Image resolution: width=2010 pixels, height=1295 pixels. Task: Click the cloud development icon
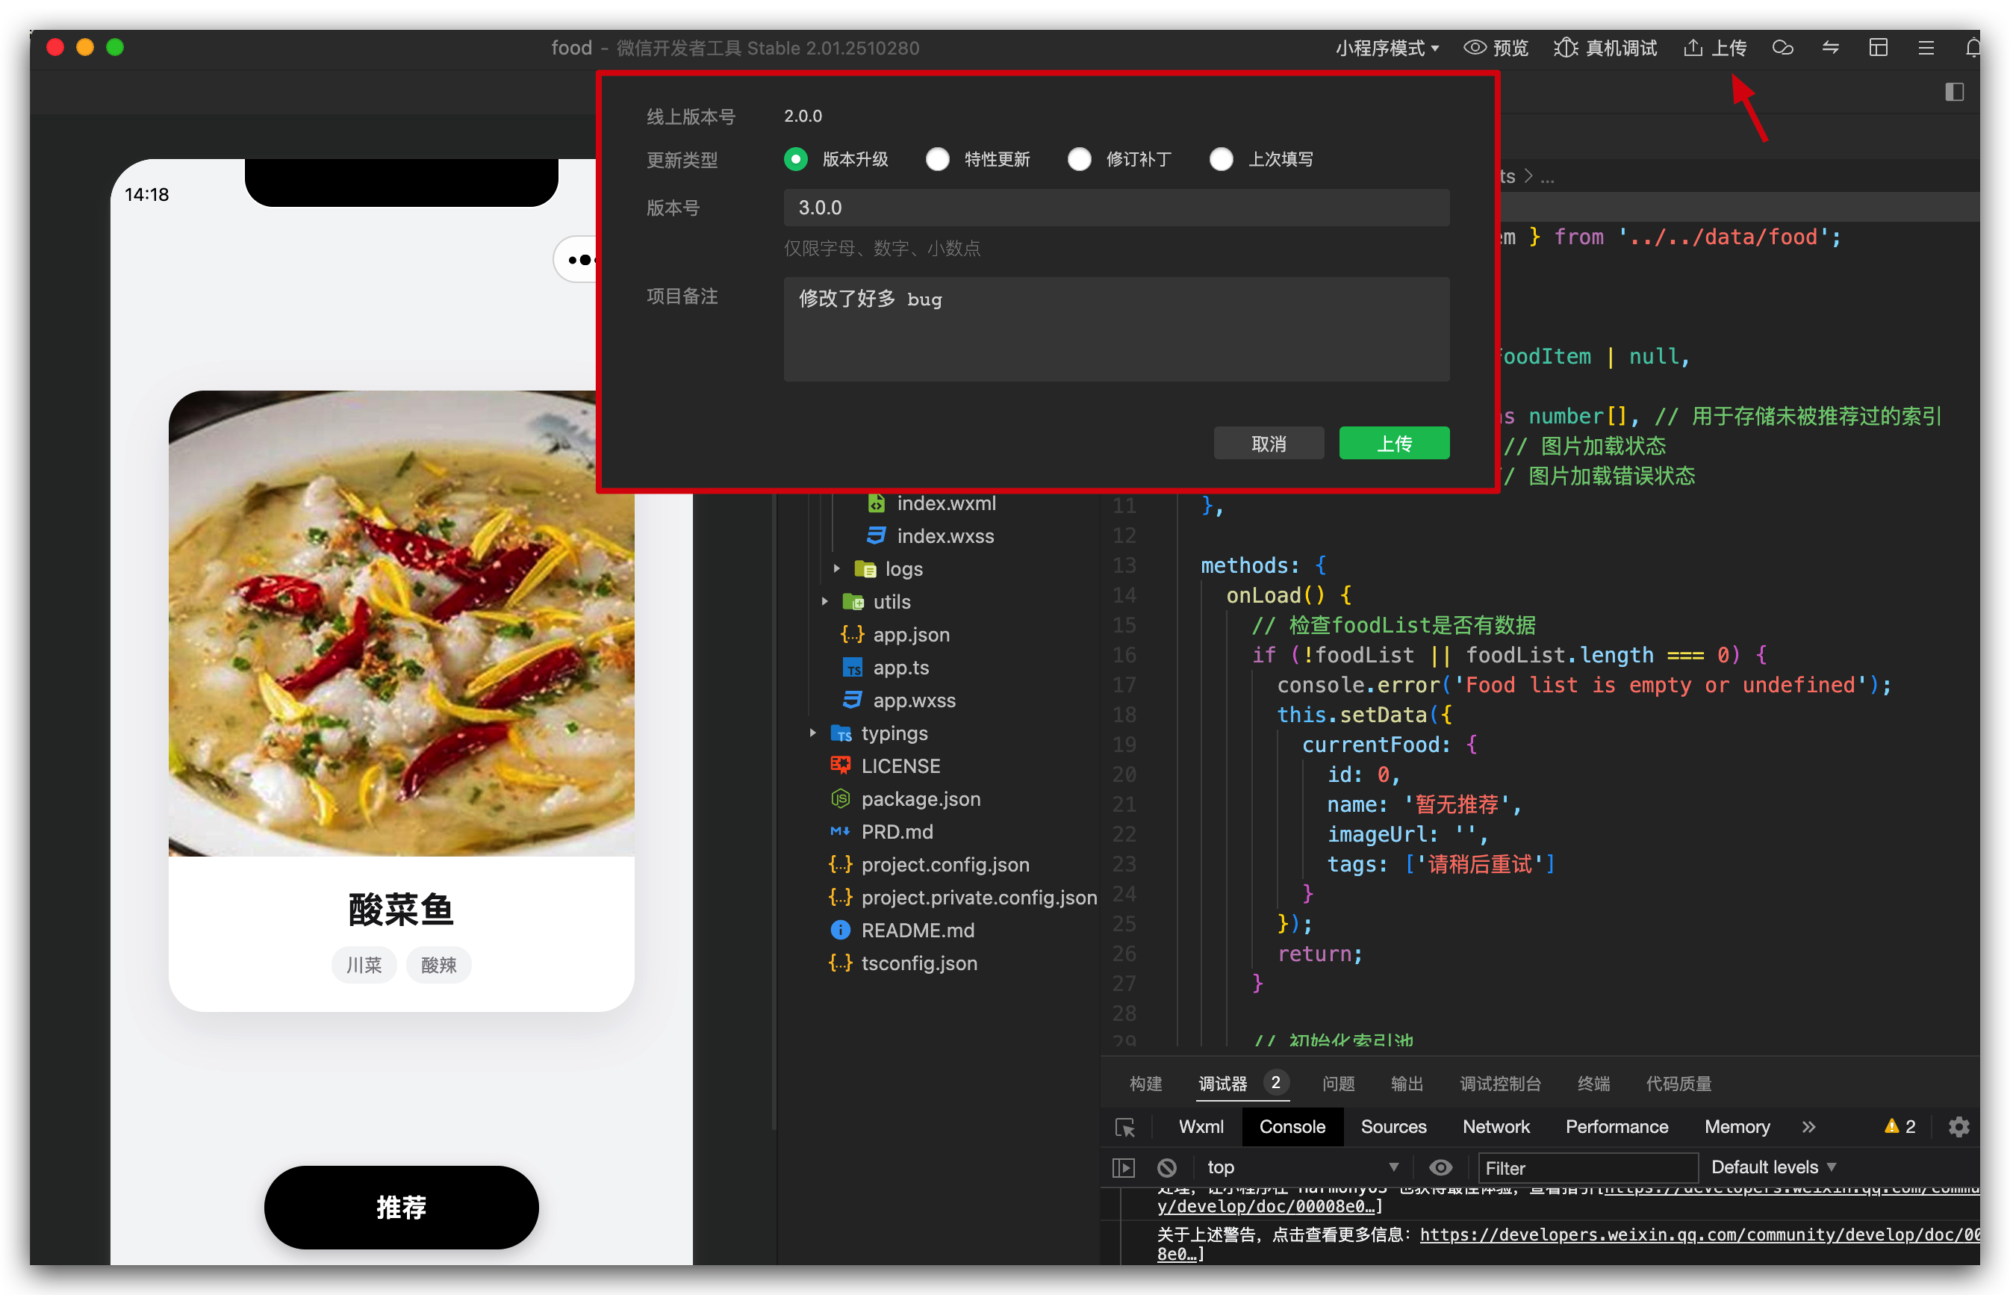point(1782,48)
